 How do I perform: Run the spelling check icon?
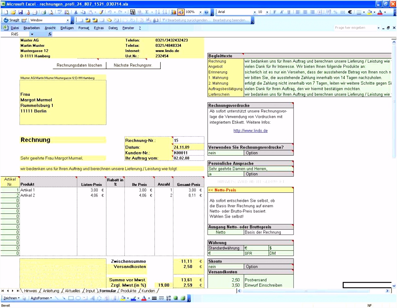(60, 12)
